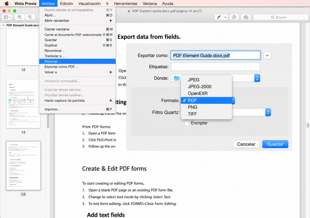The width and height of the screenshot is (310, 218).
Task: Choose Abrir… from Archivo menu
Action: [x=77, y=15]
